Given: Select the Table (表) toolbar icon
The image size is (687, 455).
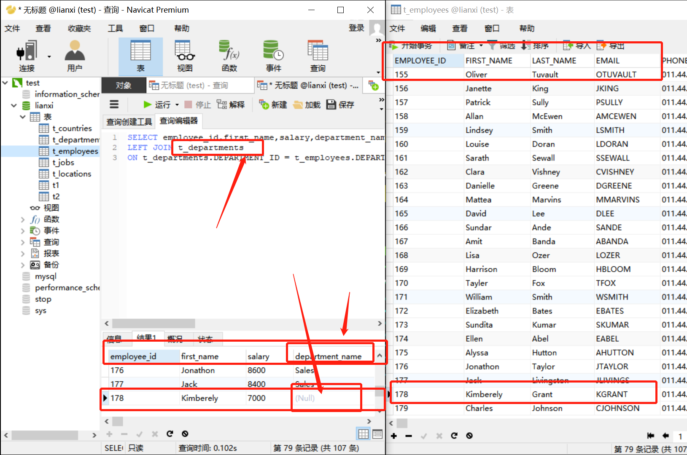Looking at the screenshot, I should (140, 56).
